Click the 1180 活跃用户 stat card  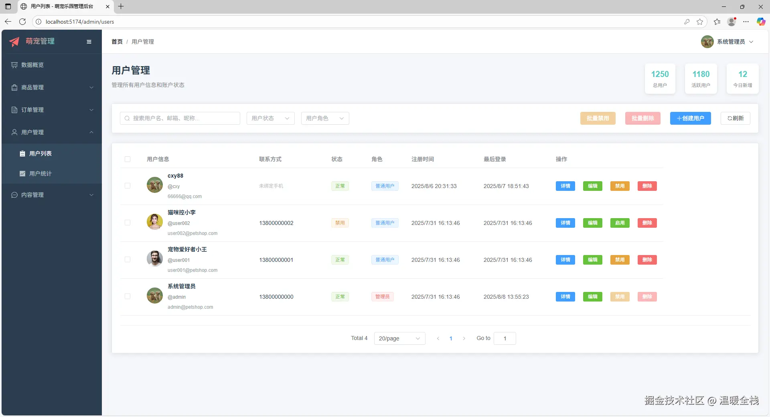point(701,79)
